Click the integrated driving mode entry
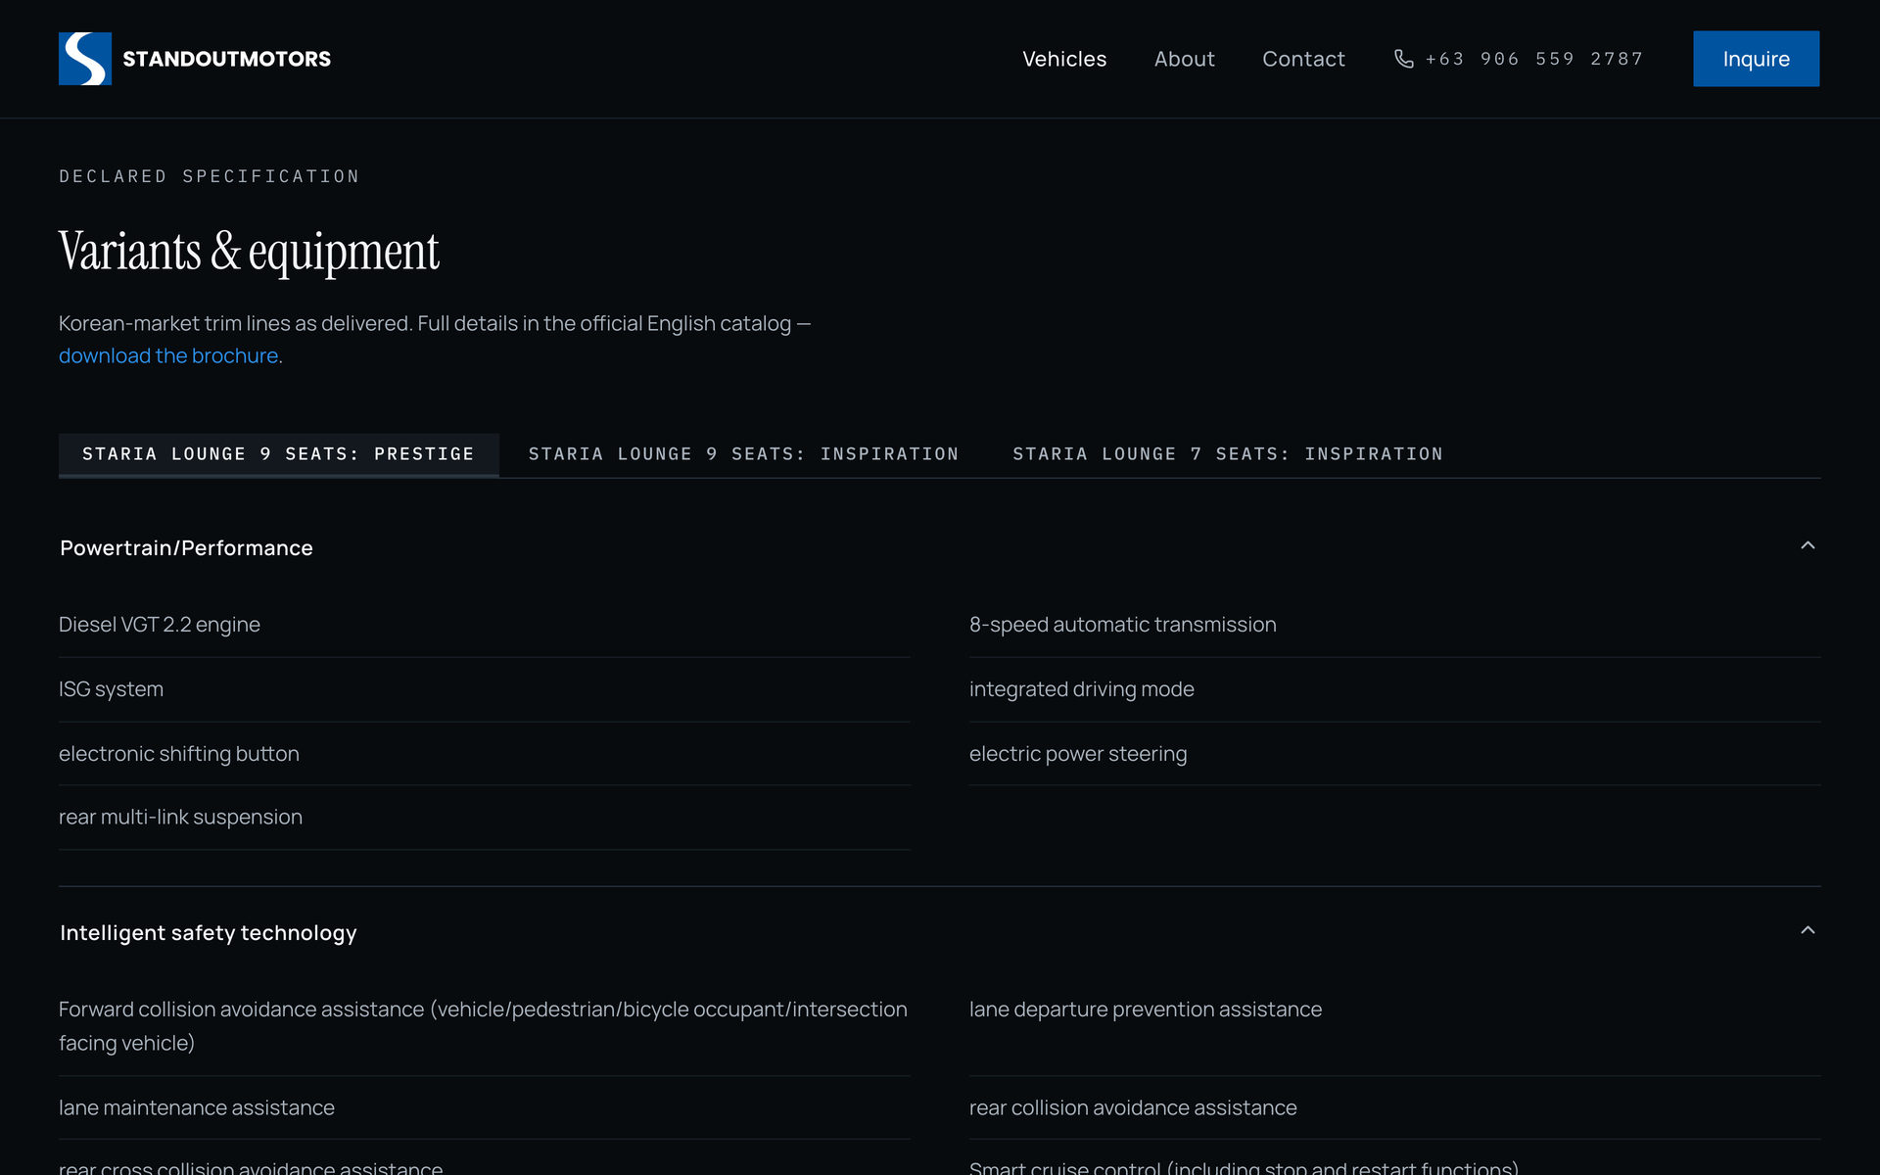Screen dimensions: 1880x1175 (1081, 689)
